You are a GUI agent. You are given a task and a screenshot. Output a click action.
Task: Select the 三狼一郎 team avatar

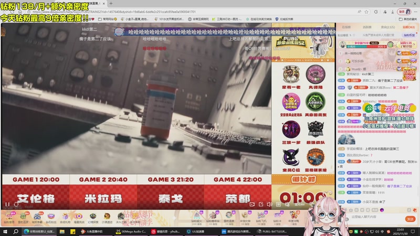[291, 129]
